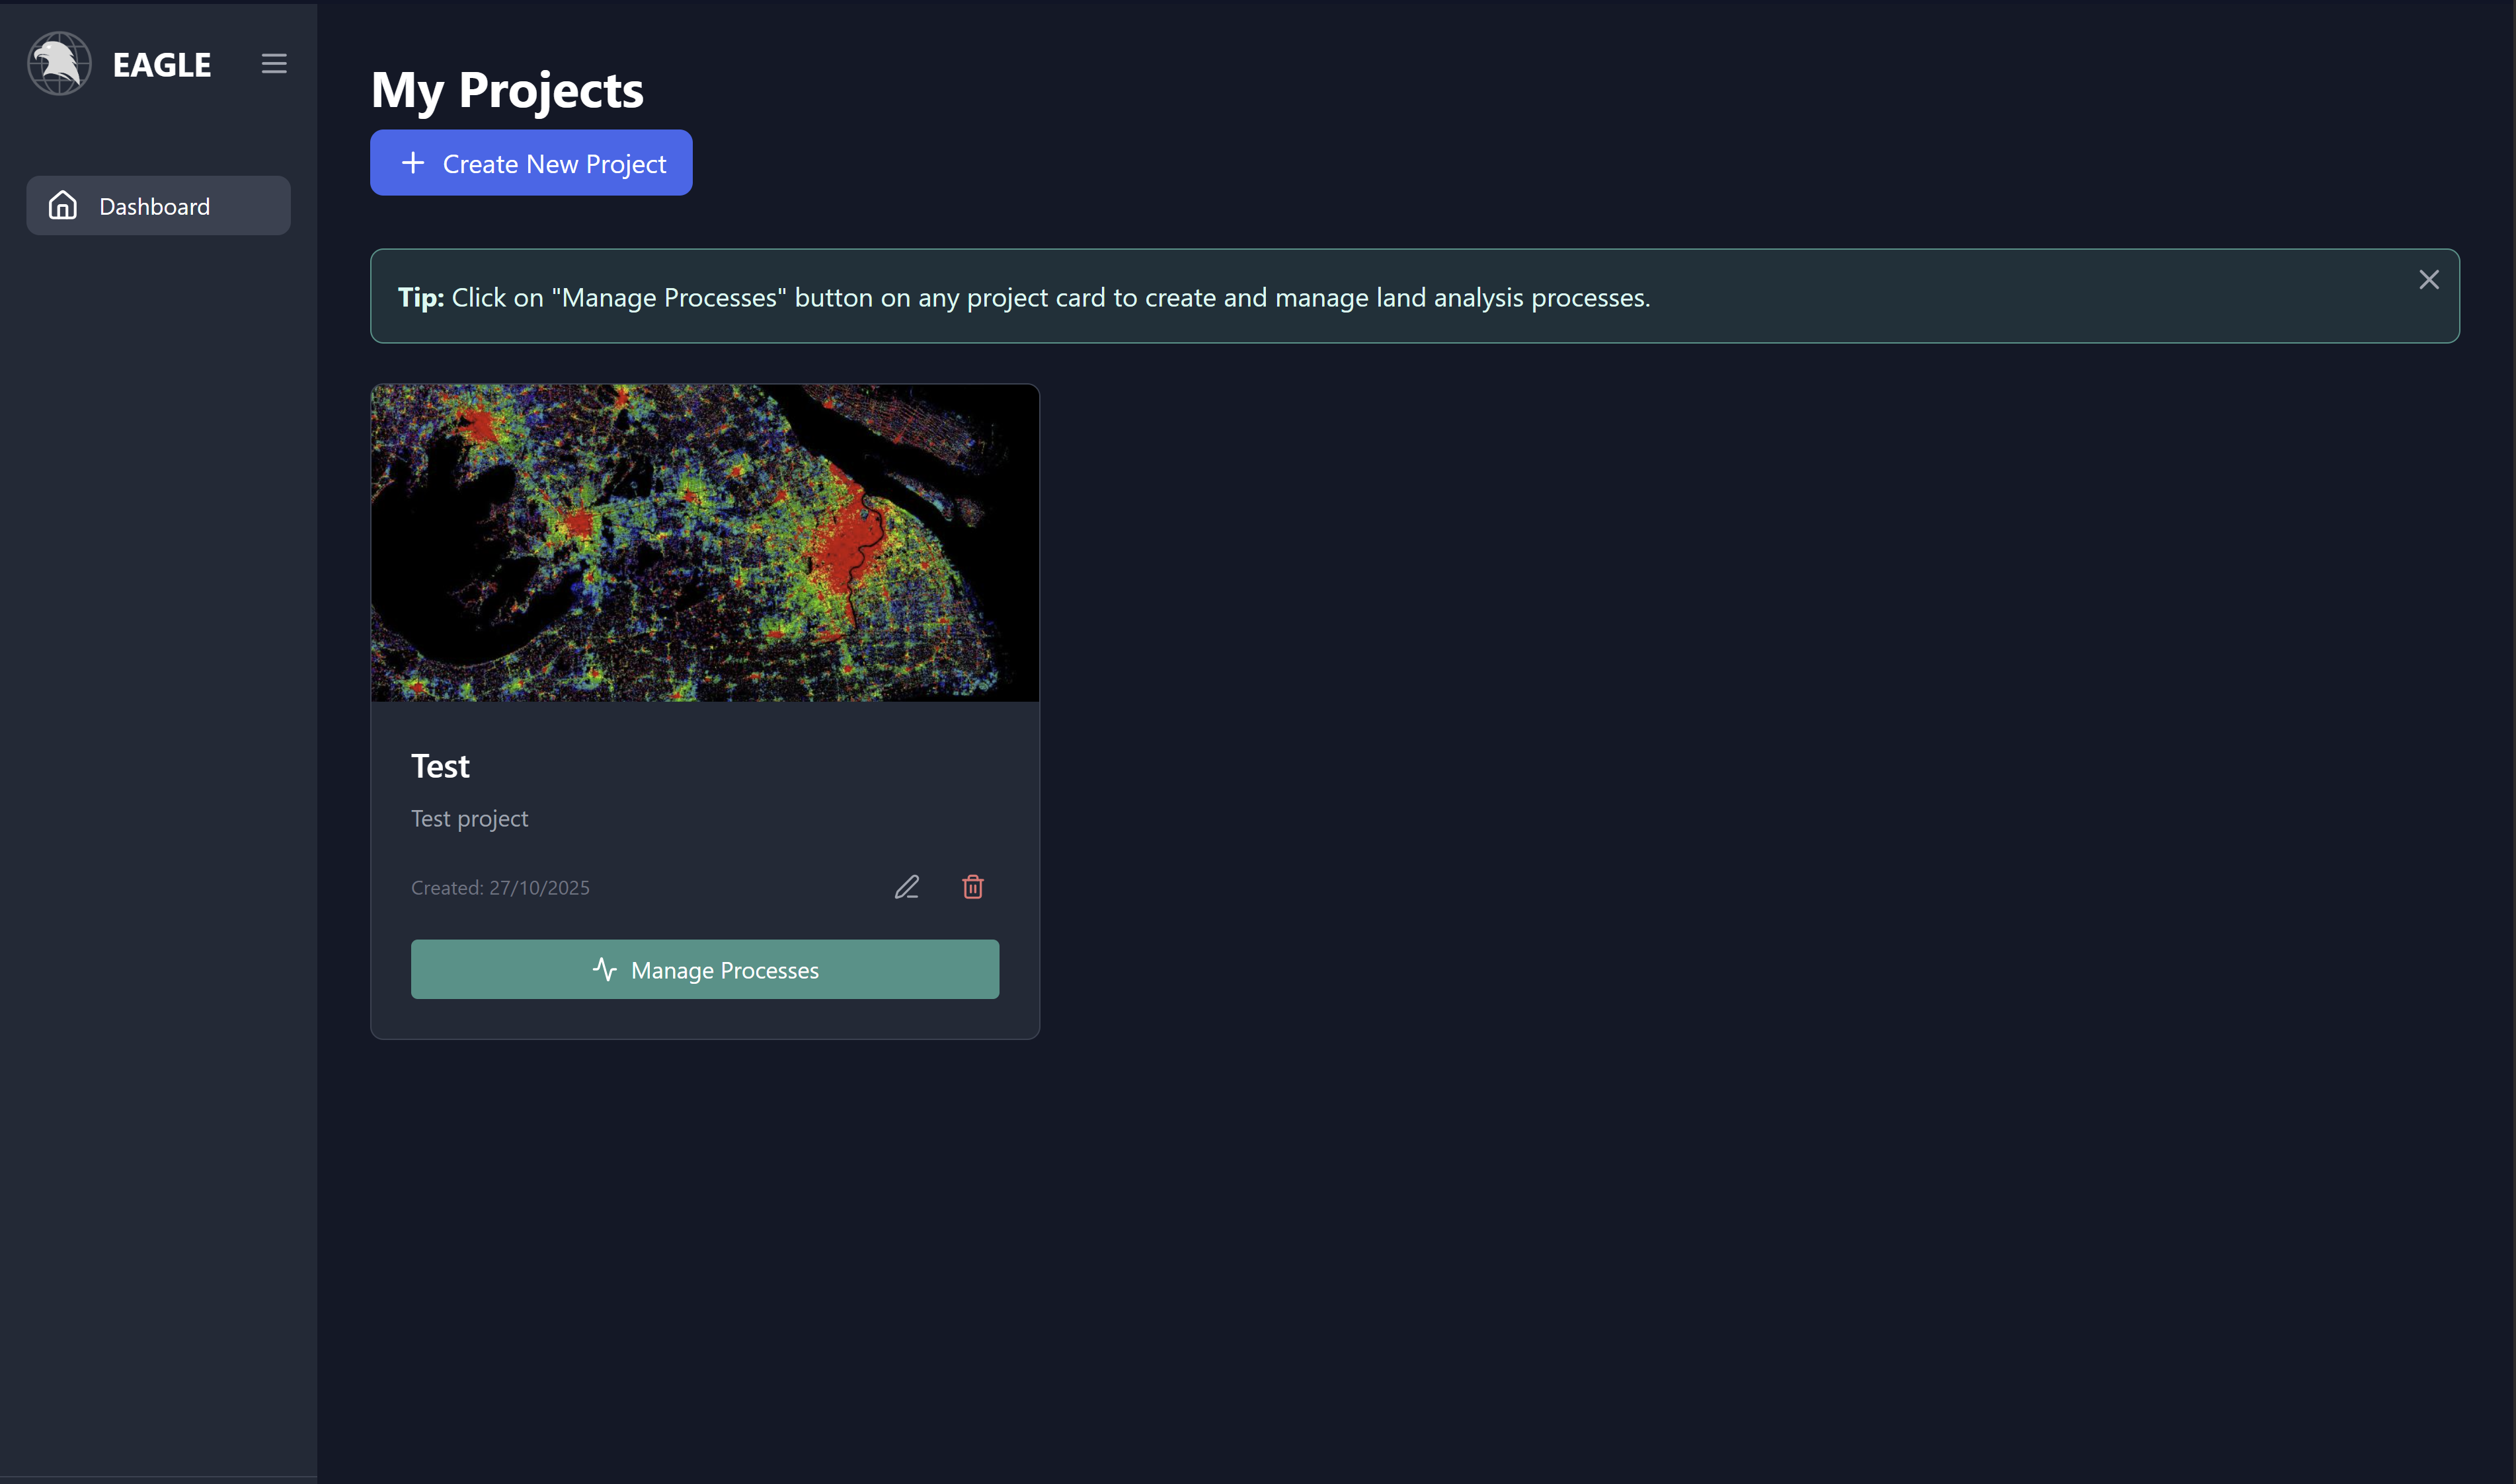Image resolution: width=2516 pixels, height=1484 pixels.
Task: Dismiss the tip banner with X
Action: coord(2428,280)
